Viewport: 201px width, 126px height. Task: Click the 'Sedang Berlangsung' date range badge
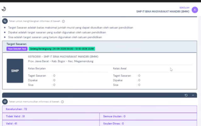tap(62, 49)
